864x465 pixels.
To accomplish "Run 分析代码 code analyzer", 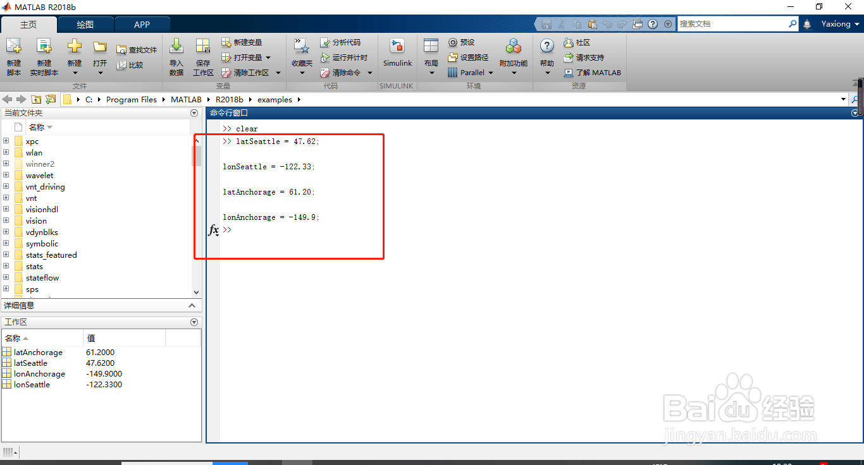I will (340, 42).
